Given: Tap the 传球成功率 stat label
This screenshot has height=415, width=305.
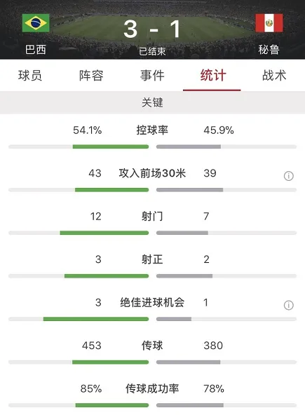Looking at the screenshot, I should pos(152,389).
